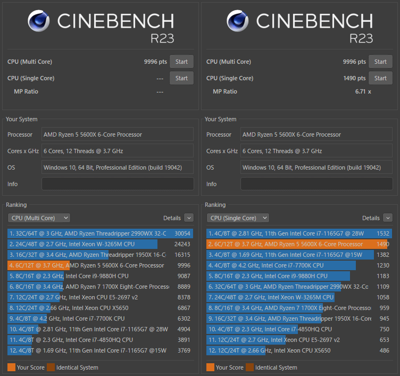Select Ryzen 5 5600X row scoring 9996

pyautogui.click(x=100, y=265)
